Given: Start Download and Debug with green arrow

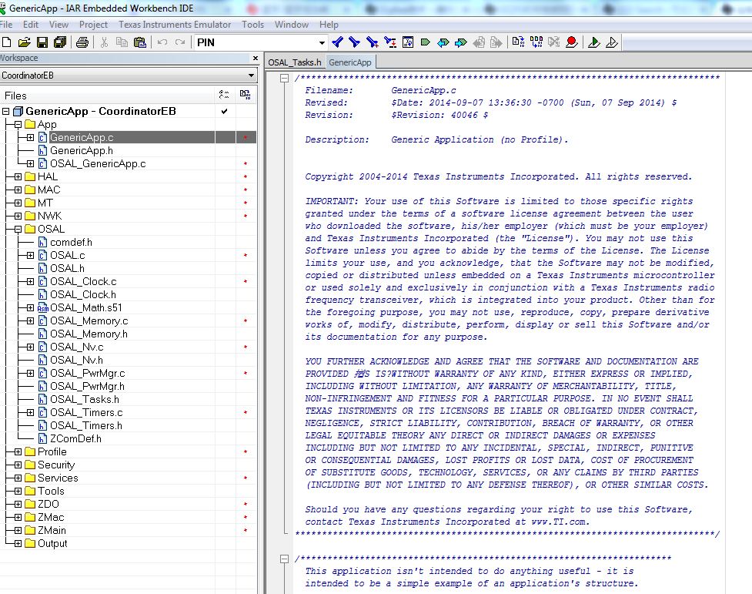Looking at the screenshot, I should [x=593, y=42].
